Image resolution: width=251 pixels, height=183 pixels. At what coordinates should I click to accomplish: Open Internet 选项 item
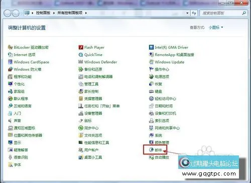[x=22, y=55]
